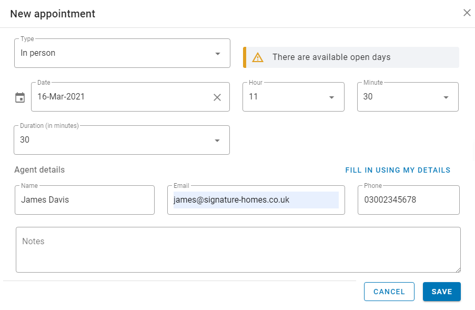
Task: Click into the Name field
Action: coord(85,200)
